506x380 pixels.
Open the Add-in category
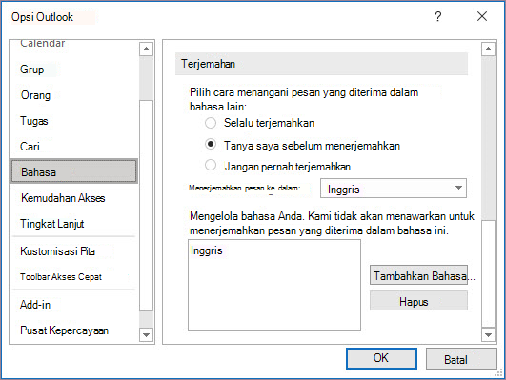tap(35, 305)
